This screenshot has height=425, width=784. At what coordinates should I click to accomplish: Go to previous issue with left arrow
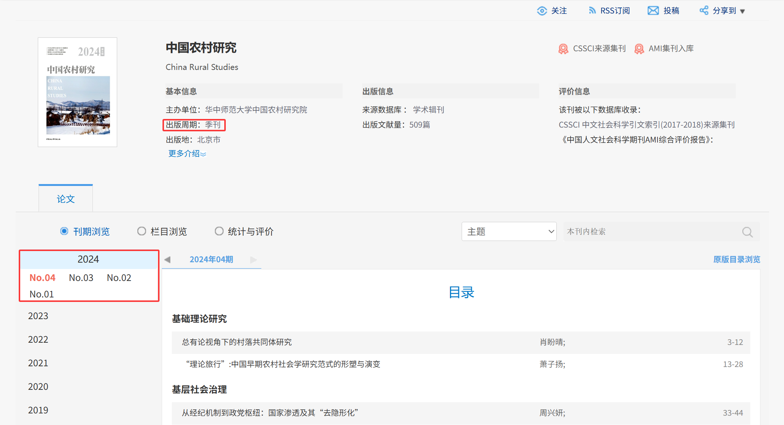[x=167, y=260]
